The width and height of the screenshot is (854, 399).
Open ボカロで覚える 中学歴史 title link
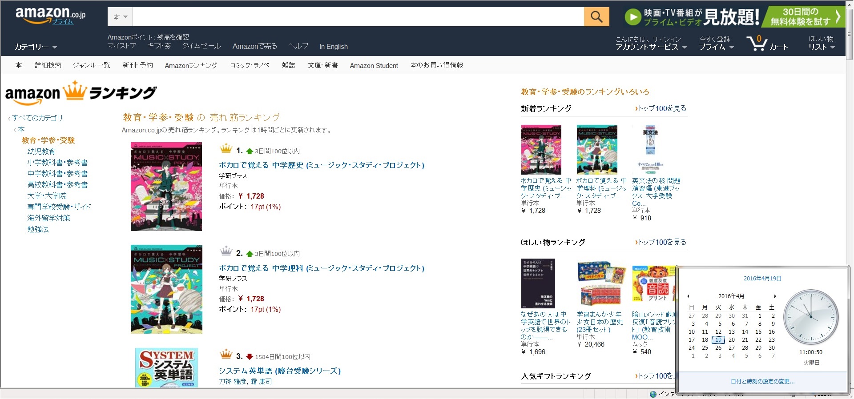pos(322,165)
